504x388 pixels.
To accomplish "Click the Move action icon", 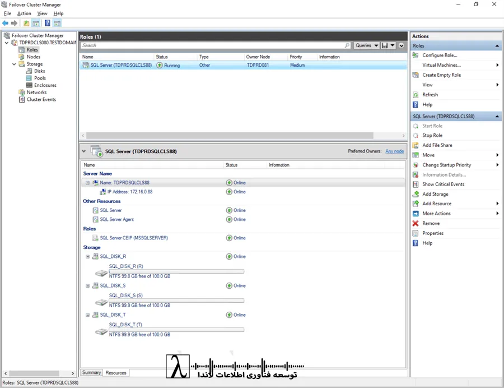I will [416, 155].
